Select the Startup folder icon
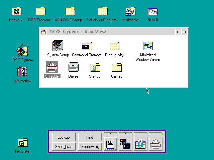Viewport: 214px width, 160px height. pos(95,67)
